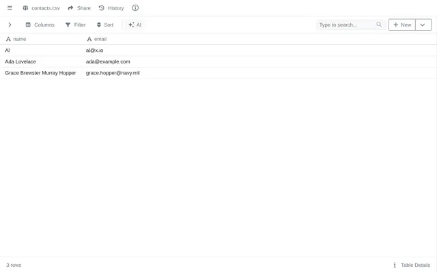Click the search magnifier icon
Viewport: 437px width, 273px height.
pos(379,25)
